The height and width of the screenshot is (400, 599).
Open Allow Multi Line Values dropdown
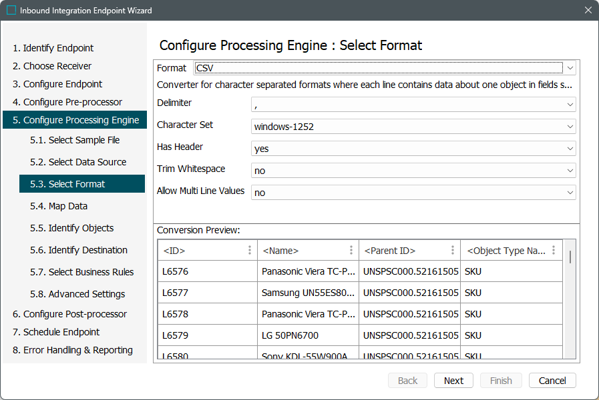570,193
